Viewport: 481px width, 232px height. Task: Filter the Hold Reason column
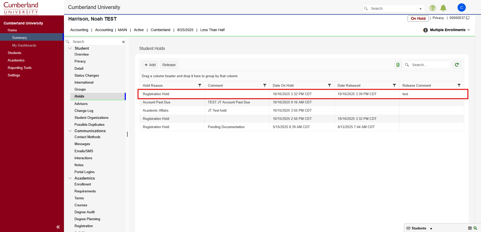coord(200,85)
